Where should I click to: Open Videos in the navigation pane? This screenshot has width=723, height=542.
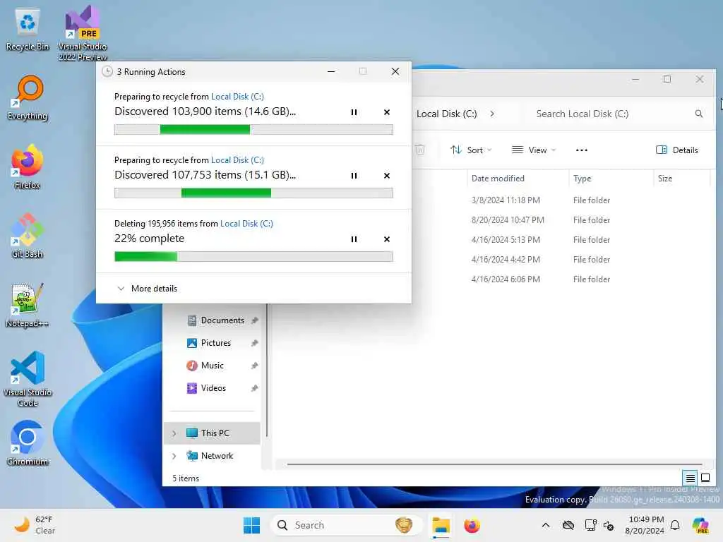(x=215, y=388)
